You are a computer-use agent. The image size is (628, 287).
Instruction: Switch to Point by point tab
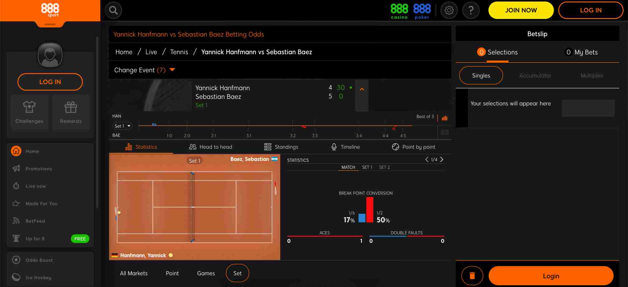pos(414,147)
